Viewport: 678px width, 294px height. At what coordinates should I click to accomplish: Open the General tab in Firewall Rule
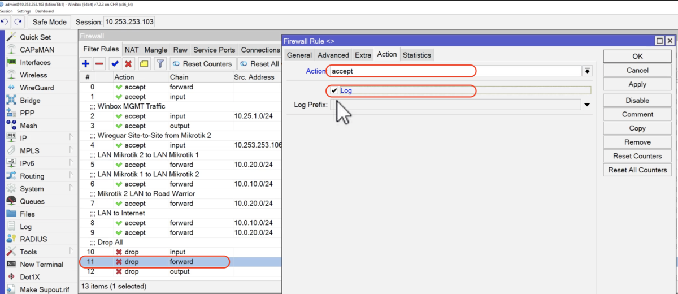299,55
